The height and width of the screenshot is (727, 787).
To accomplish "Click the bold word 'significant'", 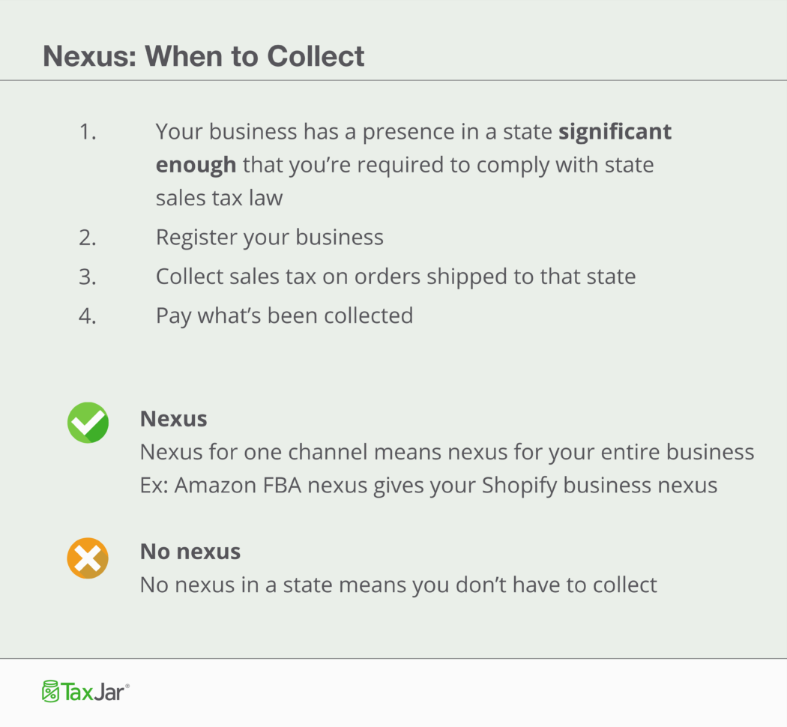I will click(x=615, y=132).
